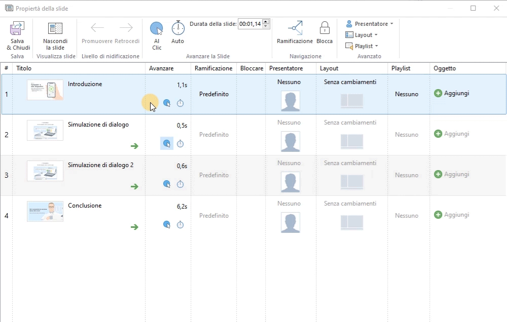Image resolution: width=507 pixels, height=322 pixels.
Task: Open the Playlist dropdown menu
Action: [x=363, y=46]
